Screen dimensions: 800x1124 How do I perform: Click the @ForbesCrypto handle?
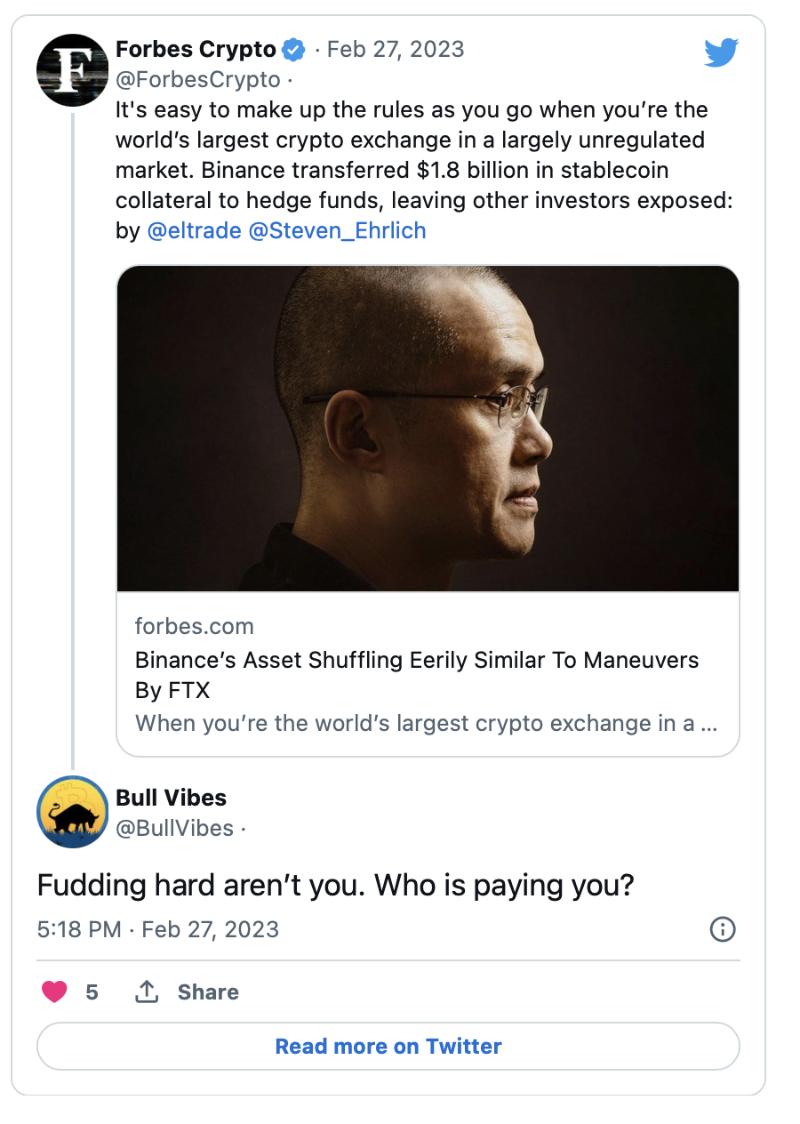coord(197,79)
